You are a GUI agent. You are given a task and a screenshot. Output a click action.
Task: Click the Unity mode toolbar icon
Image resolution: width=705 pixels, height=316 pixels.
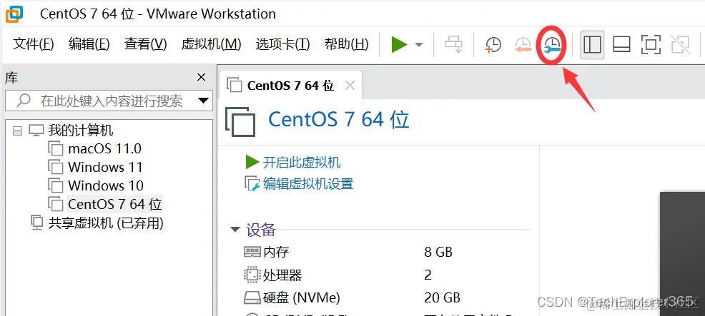(x=680, y=44)
